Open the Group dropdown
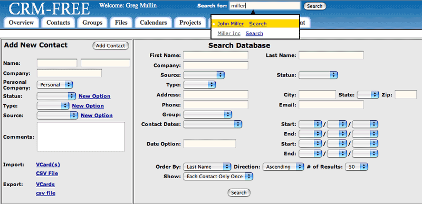Image resolution: width=422 pixels, height=204 pixels. pos(207,114)
